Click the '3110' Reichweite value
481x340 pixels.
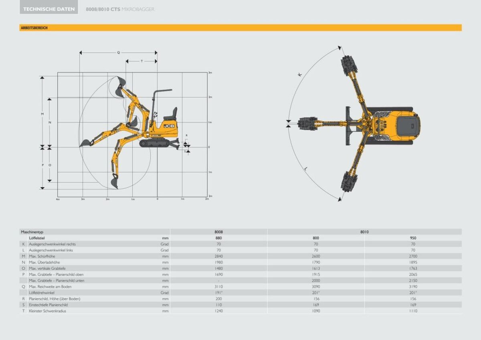pos(218,287)
